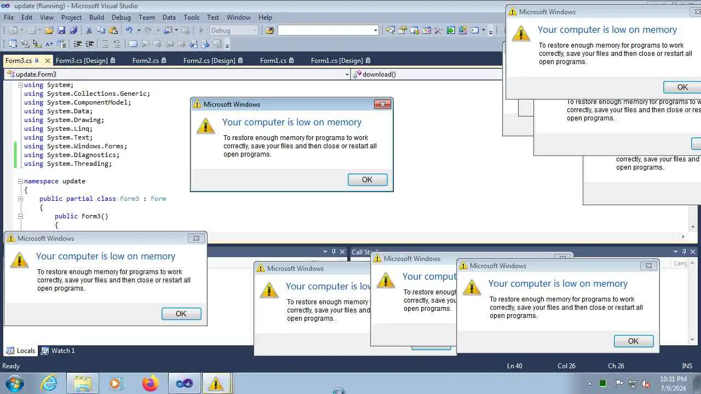701x394 pixels.
Task: Collapse the using directives code region
Action: click(20, 85)
